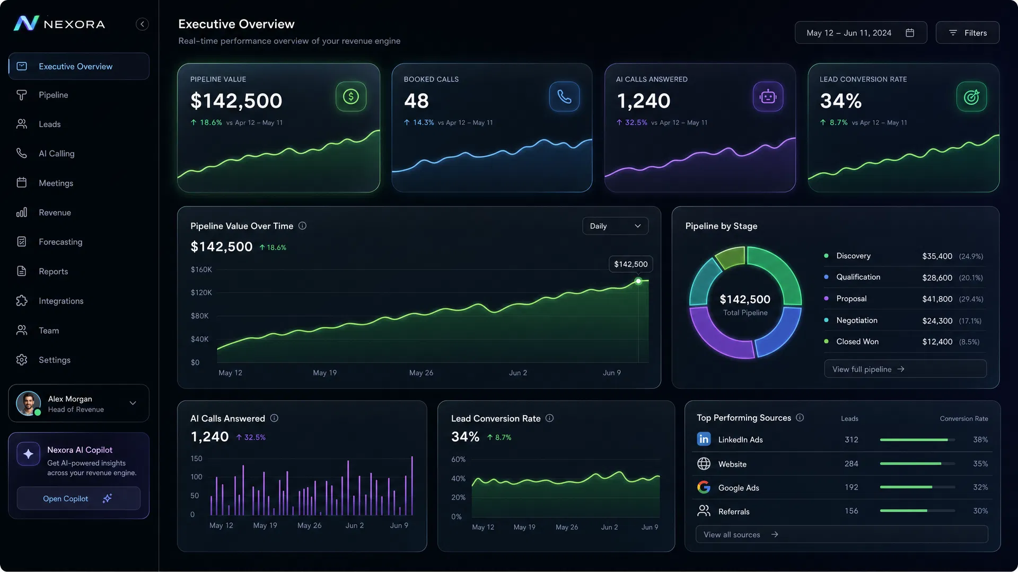Click the Referrals conversion progress bar

point(917,511)
